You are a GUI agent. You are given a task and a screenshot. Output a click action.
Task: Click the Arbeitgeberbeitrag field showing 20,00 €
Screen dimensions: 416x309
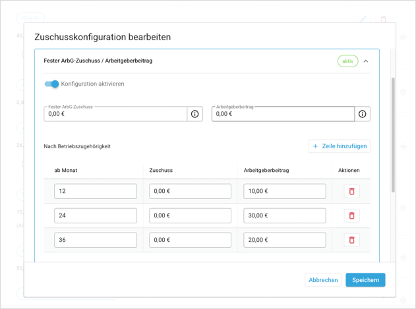284,240
